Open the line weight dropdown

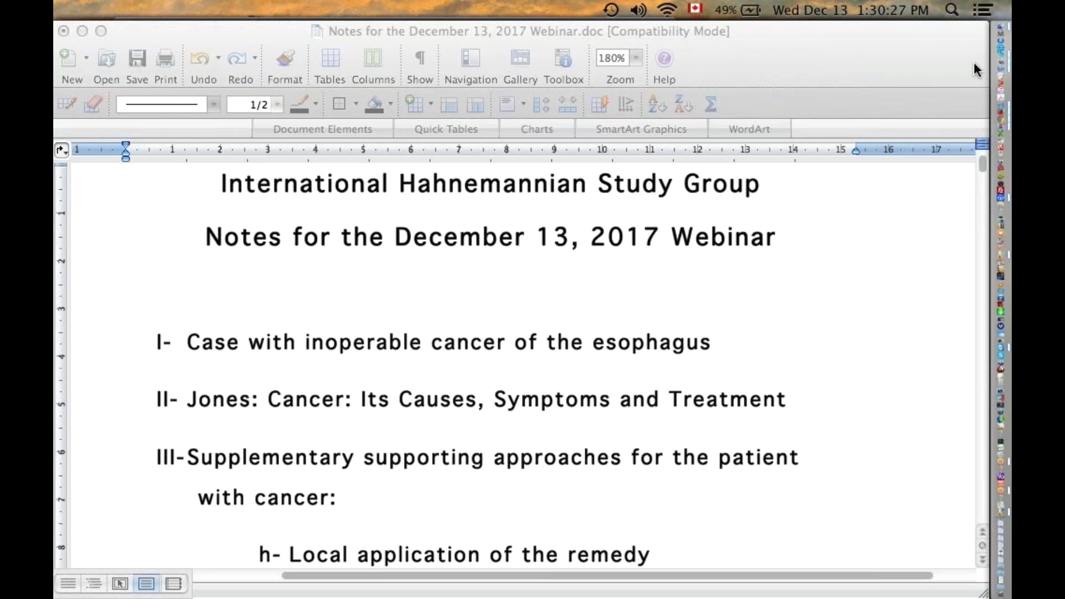point(255,104)
